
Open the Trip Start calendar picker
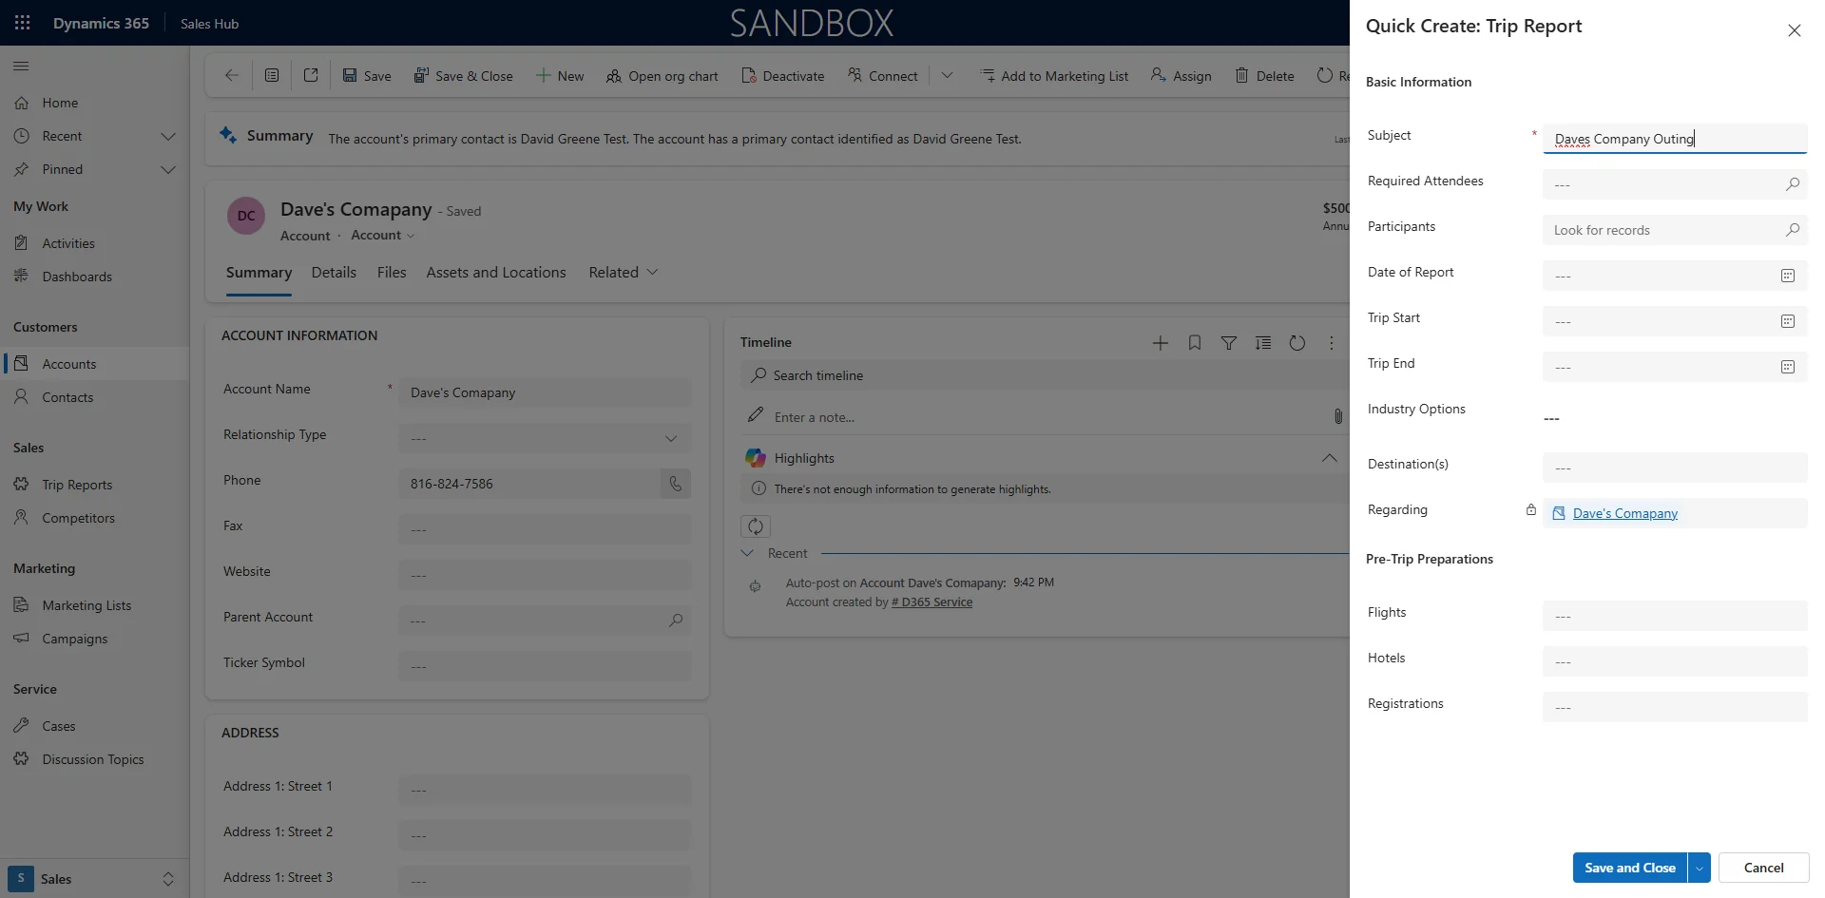tap(1788, 321)
